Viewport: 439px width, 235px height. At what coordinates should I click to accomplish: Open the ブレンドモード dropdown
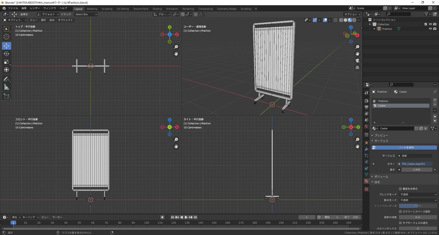[418, 194]
